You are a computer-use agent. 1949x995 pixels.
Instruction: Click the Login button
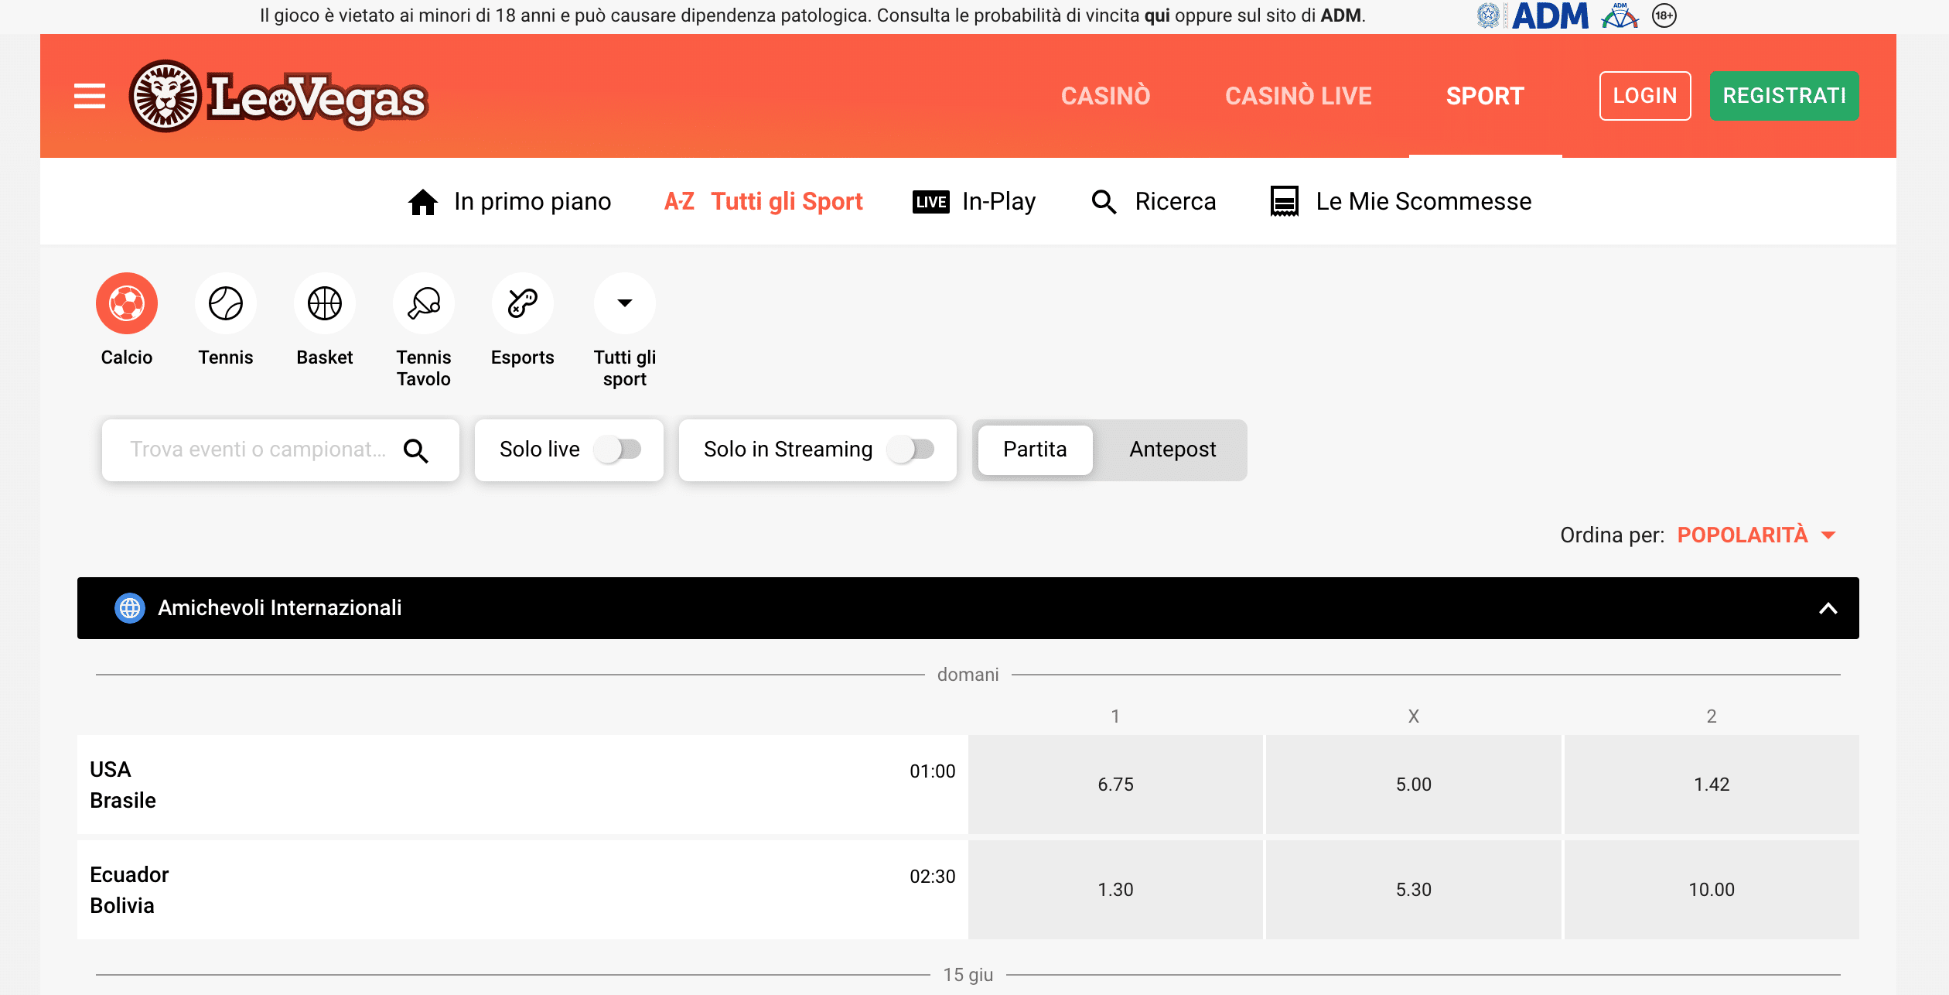pyautogui.click(x=1644, y=96)
